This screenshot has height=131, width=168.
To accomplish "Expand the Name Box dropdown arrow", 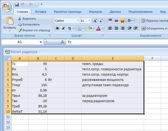I will 41,42.
